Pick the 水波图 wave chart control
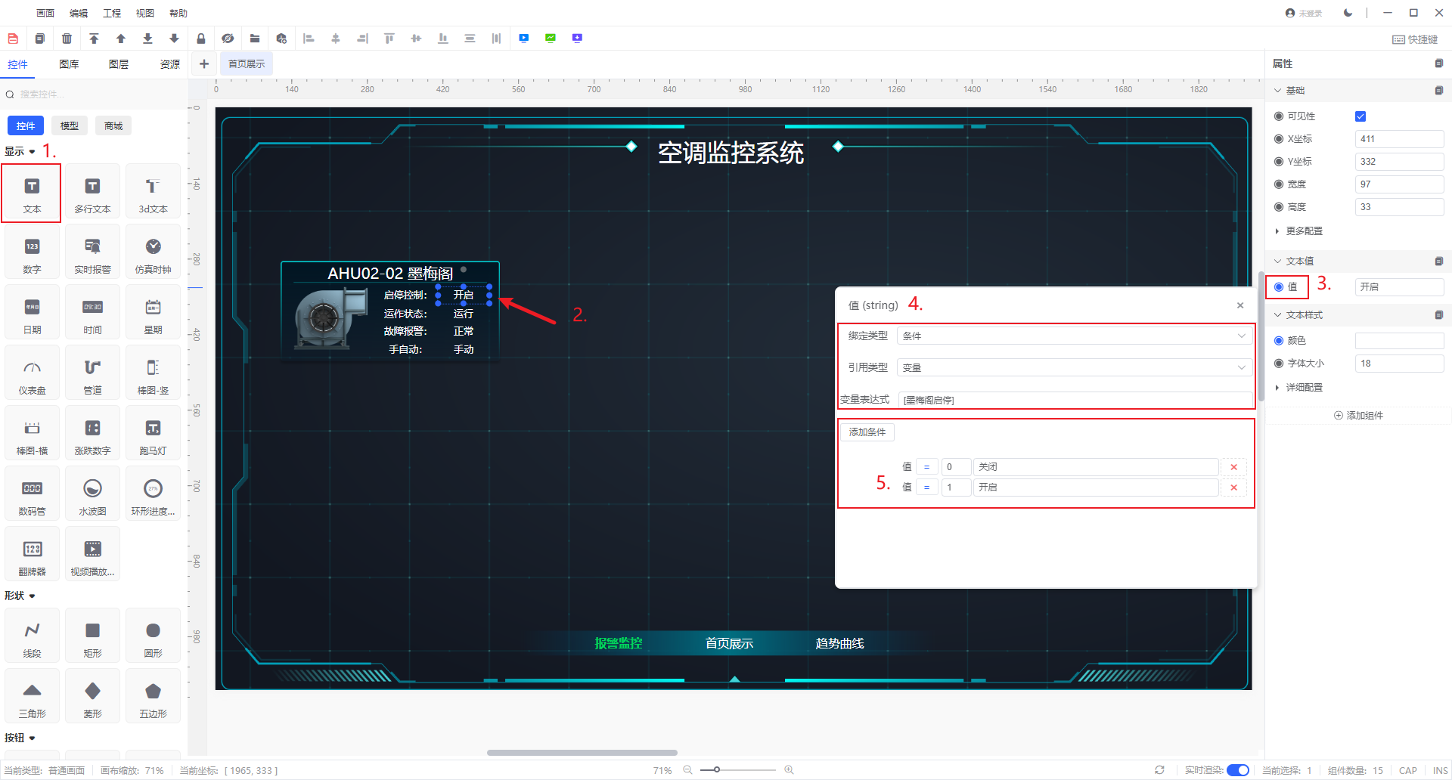The width and height of the screenshot is (1452, 780). tap(92, 497)
